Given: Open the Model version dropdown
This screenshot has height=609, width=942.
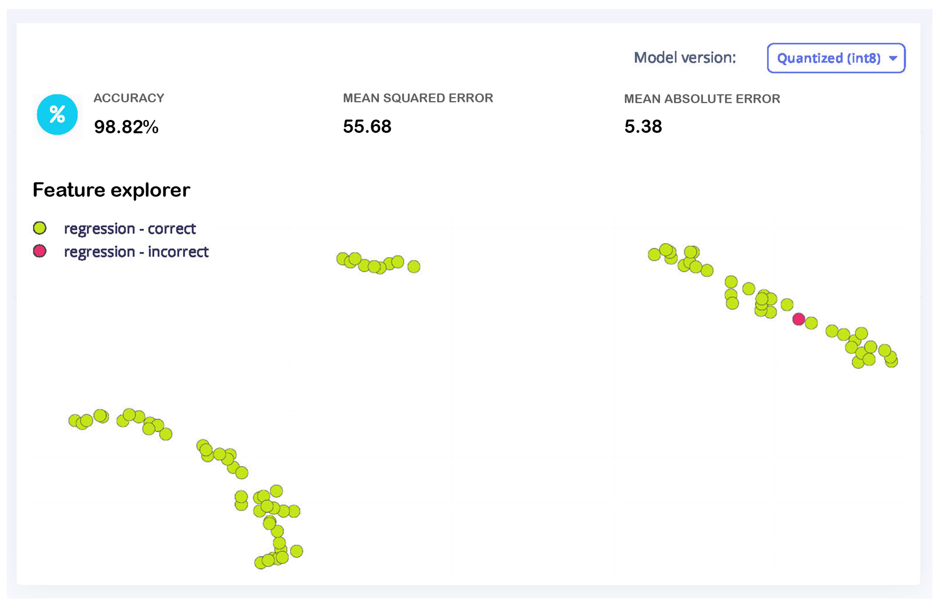Looking at the screenshot, I should [x=835, y=58].
